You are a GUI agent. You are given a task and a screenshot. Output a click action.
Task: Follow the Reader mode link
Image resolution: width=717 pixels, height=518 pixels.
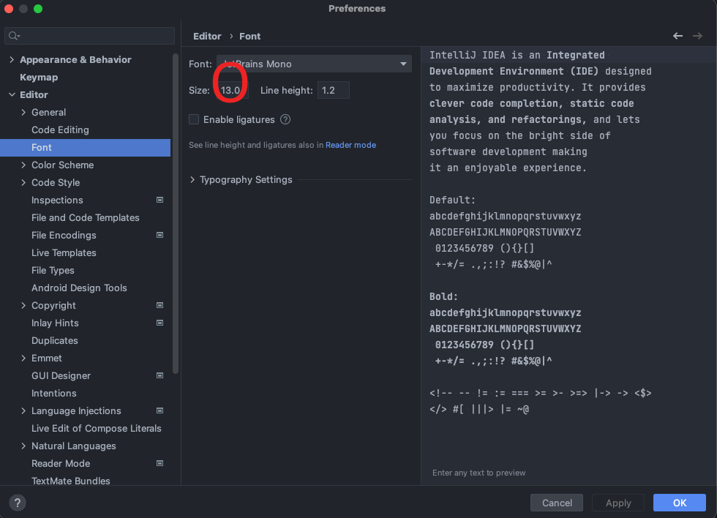coord(350,145)
